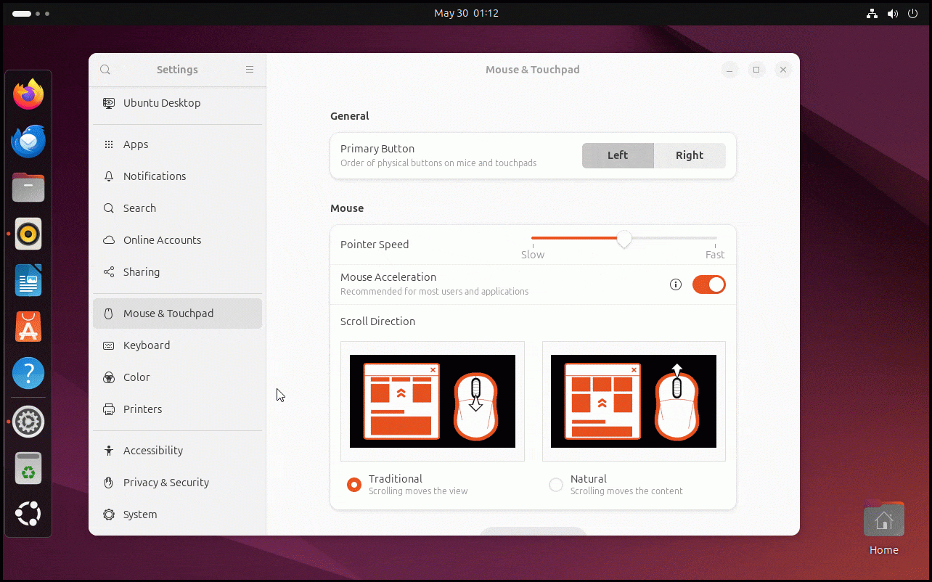Open the system power menu in top bar
Viewport: 932px width, 582px height.
click(912, 13)
